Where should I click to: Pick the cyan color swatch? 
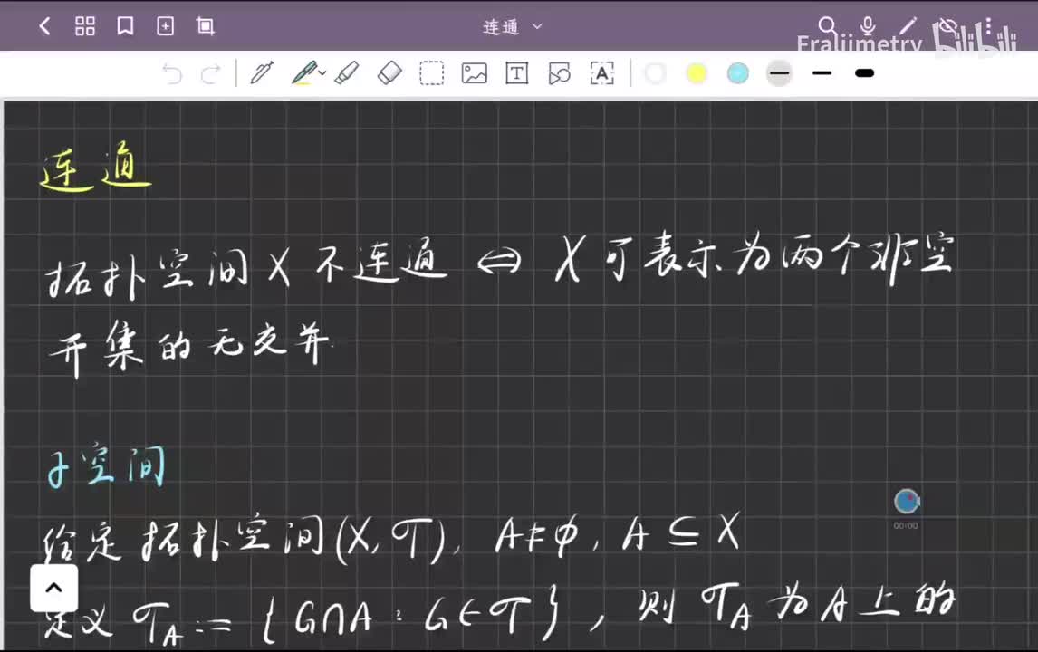point(737,72)
